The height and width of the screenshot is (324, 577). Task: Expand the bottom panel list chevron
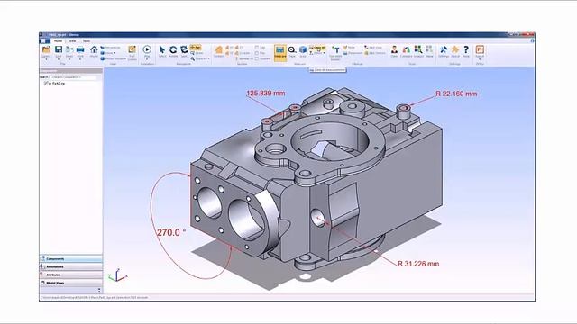click(99, 290)
